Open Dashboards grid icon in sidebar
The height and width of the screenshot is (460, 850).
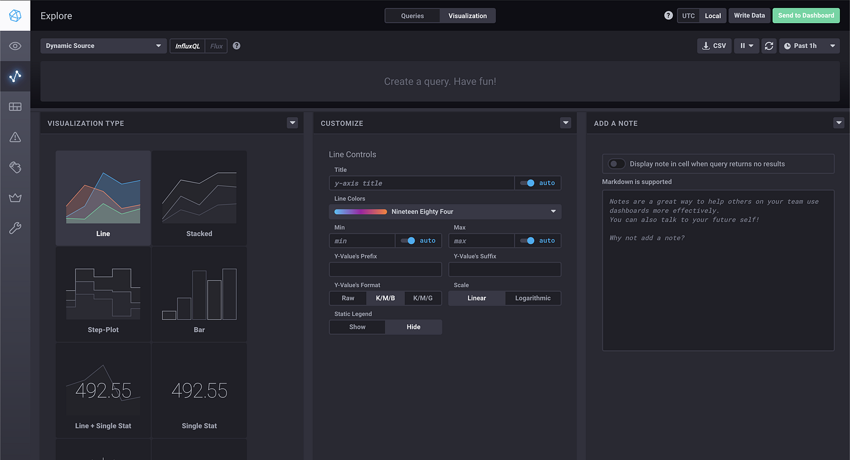(15, 107)
